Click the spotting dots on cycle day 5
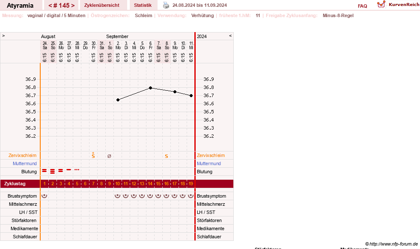Screen dimensions: 420x249 point(77,170)
